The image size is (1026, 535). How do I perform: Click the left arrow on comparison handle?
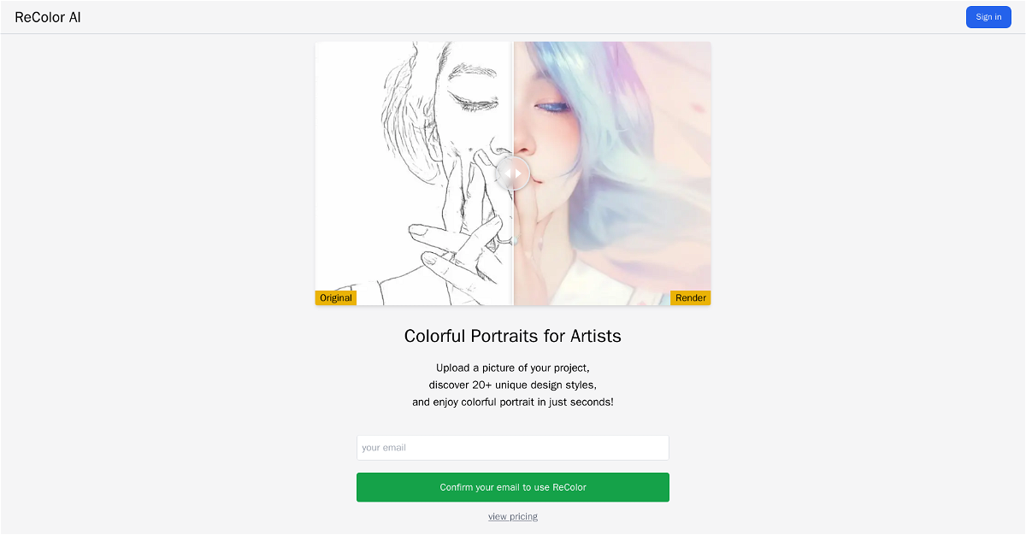(x=507, y=173)
